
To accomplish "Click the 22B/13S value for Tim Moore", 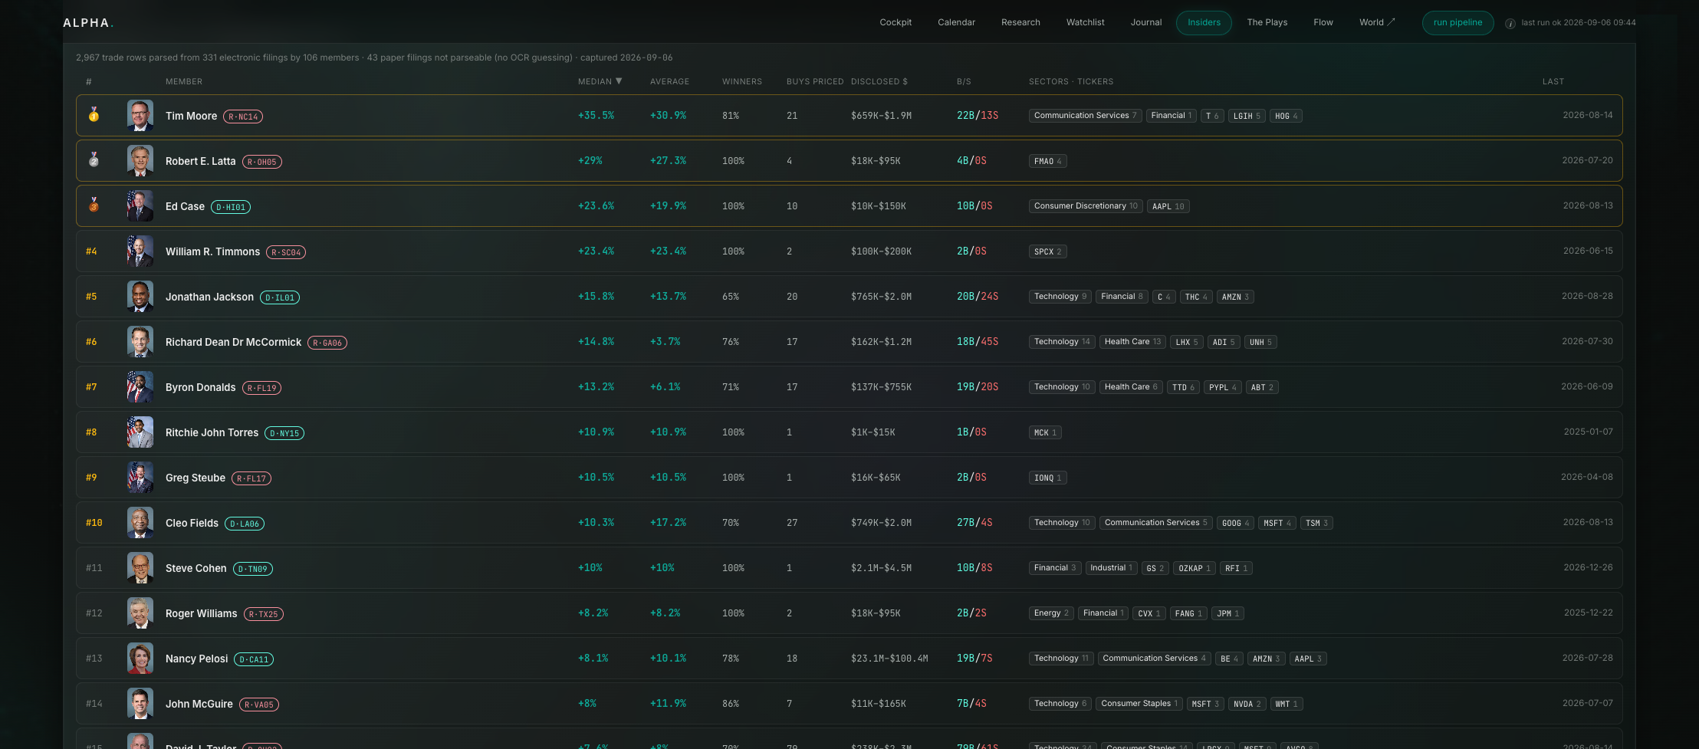I will click(978, 116).
